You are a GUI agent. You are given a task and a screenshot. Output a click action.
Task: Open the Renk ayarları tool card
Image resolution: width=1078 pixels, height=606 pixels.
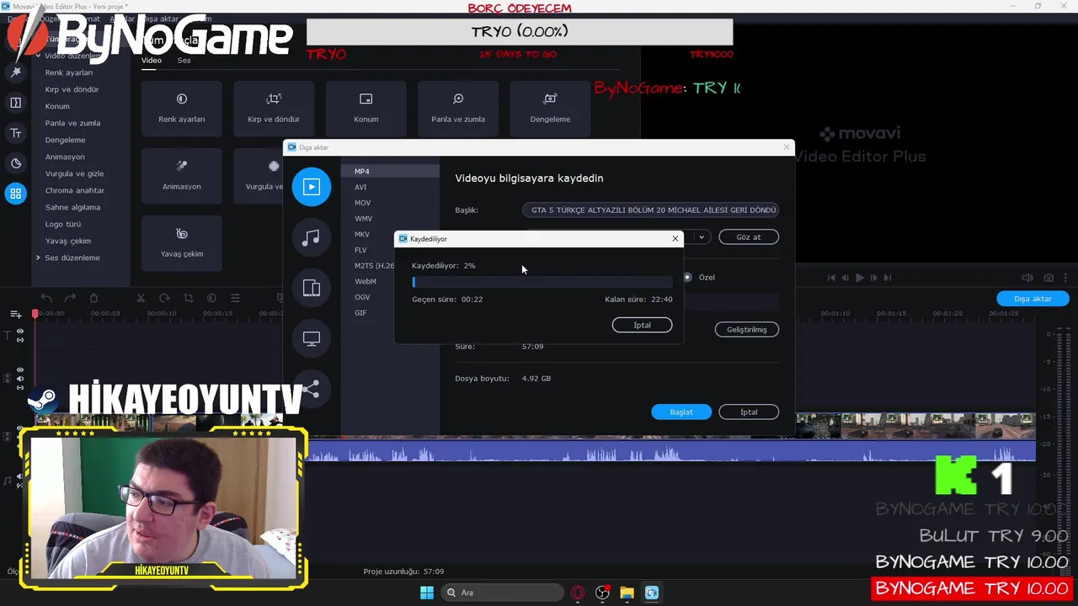click(x=182, y=109)
